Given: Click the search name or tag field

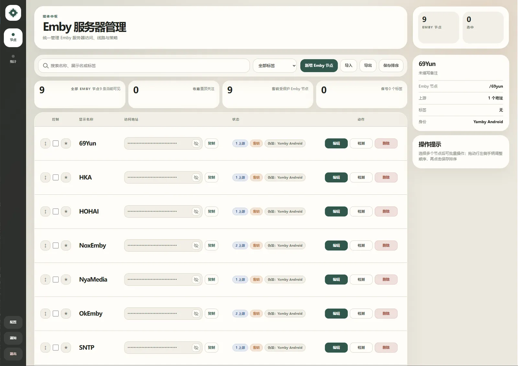Looking at the screenshot, I should (x=144, y=65).
